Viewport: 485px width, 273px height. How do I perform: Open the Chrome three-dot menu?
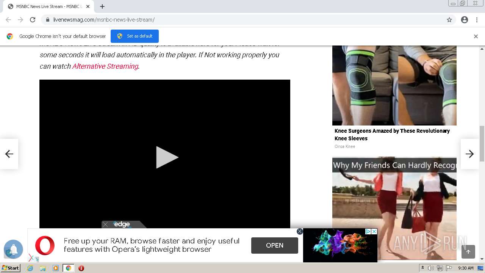point(477,20)
